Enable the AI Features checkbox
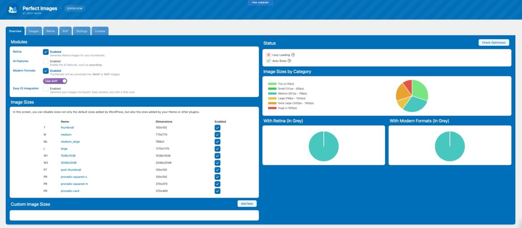 pyautogui.click(x=46, y=61)
